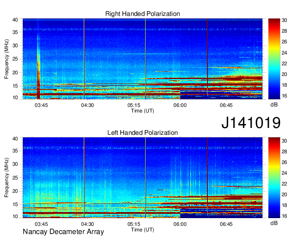Click the 24 dB value on the bottom color bar
The height and width of the screenshot is (237, 292).
pos(284,173)
